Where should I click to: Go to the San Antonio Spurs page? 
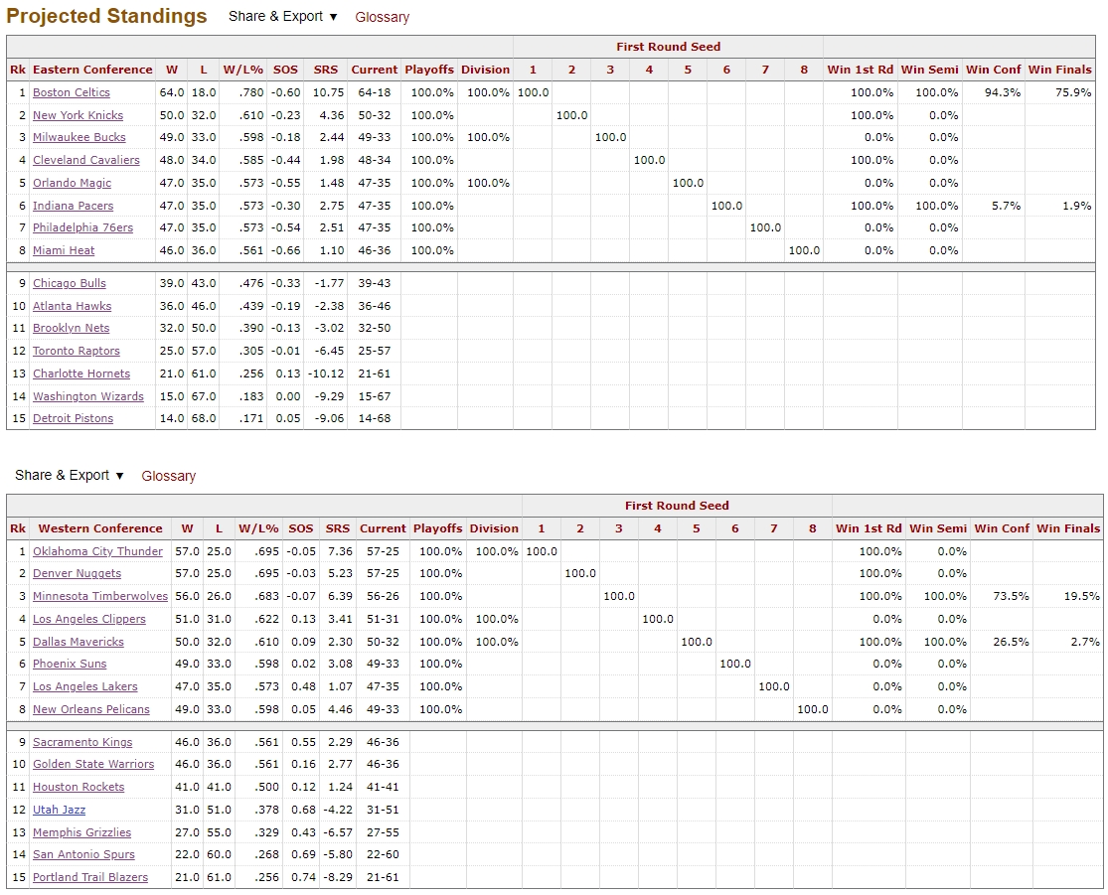coord(83,854)
